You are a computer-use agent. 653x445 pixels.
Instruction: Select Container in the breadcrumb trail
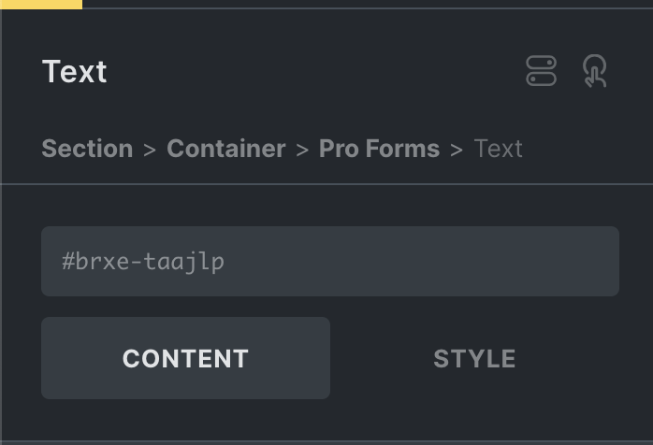coord(225,149)
